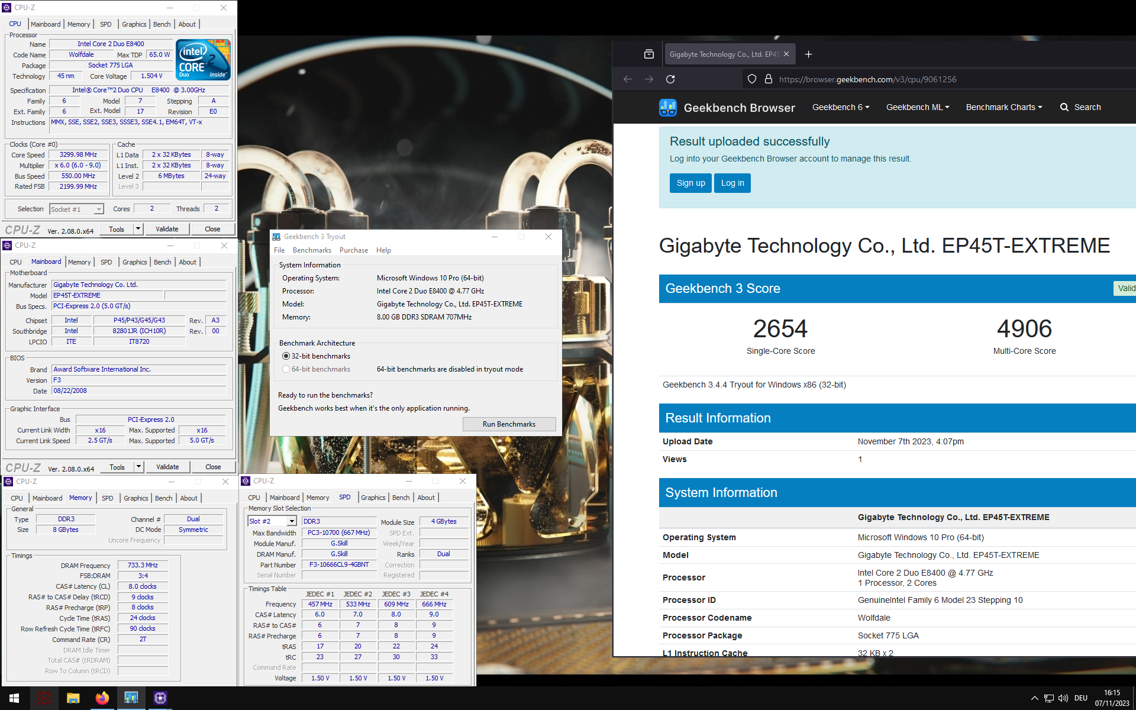Open Firefox tab list view icon
Viewport: 1136px width, 710px height.
[649, 54]
